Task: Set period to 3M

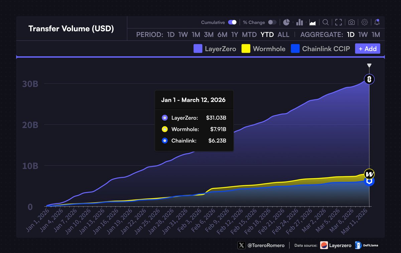Action: (x=209, y=35)
